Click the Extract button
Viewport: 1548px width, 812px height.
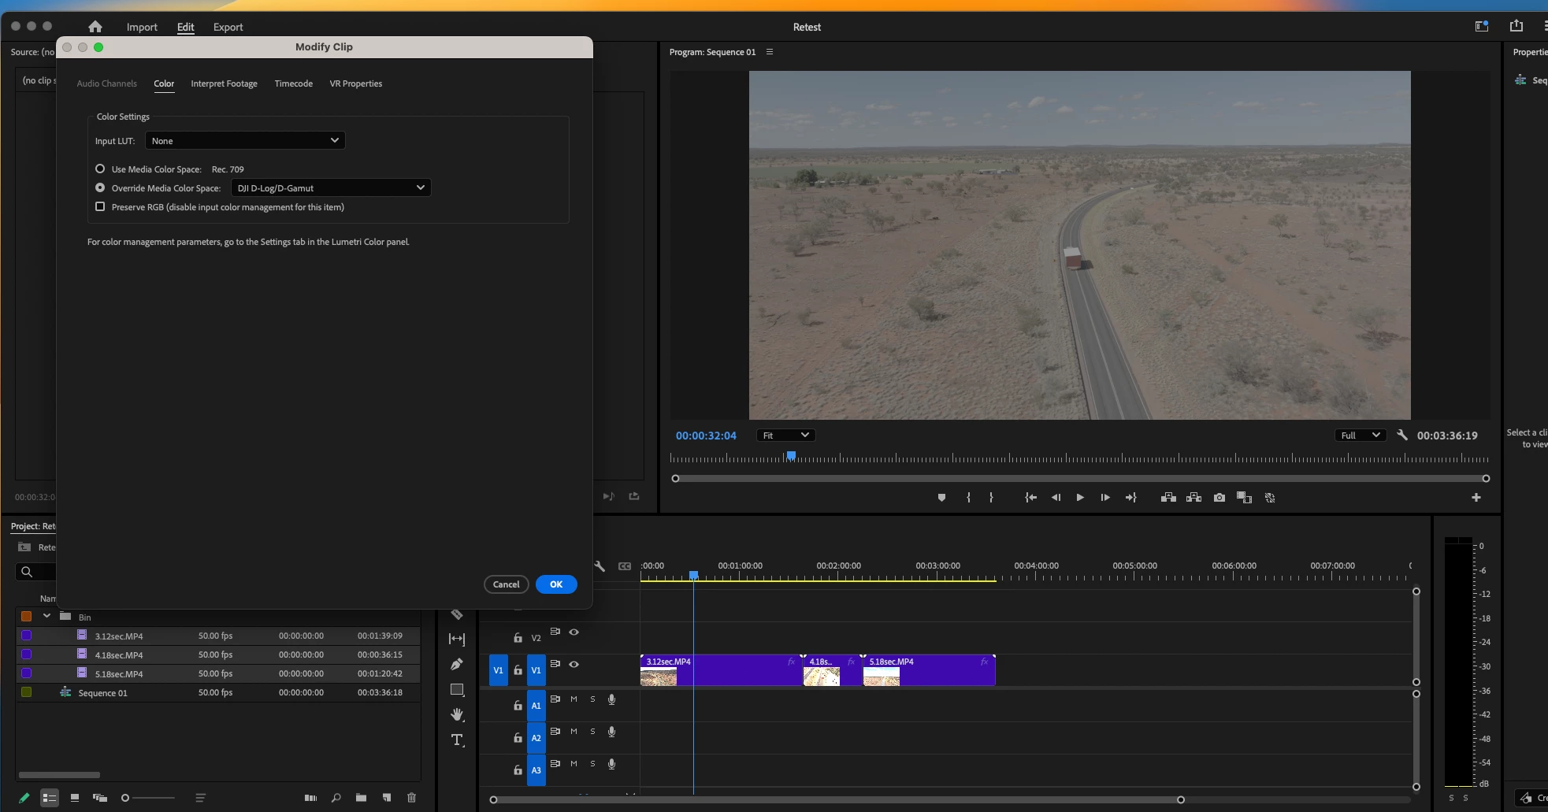pos(1193,498)
